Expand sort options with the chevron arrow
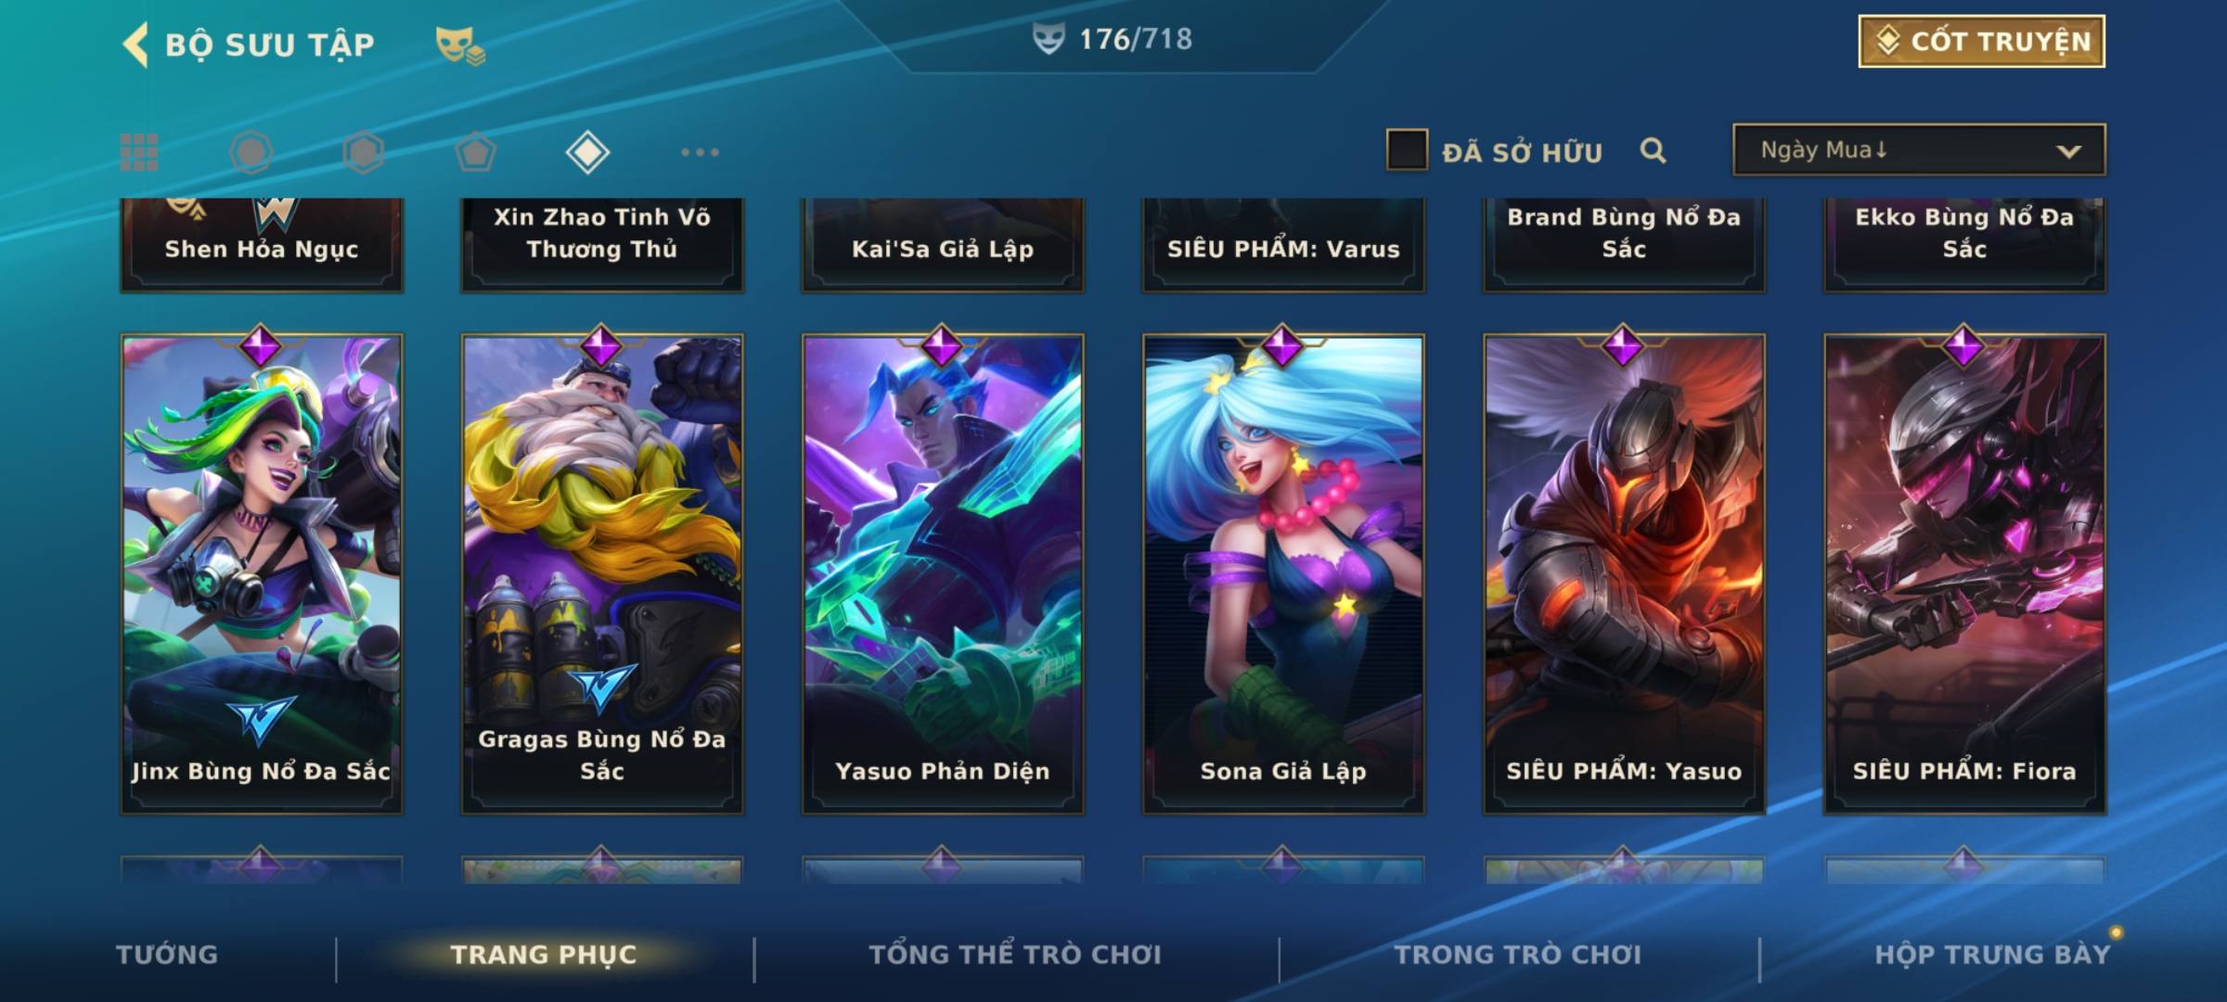The width and height of the screenshot is (2227, 1002). [2068, 151]
